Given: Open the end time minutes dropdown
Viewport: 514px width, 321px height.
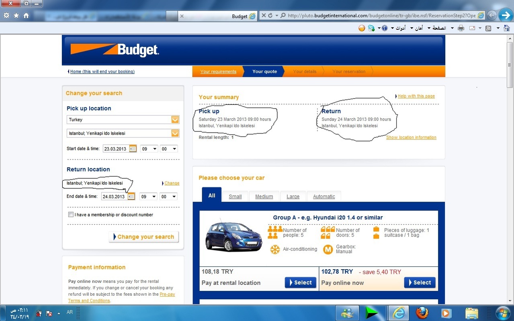Looking at the screenshot, I should [x=169, y=196].
